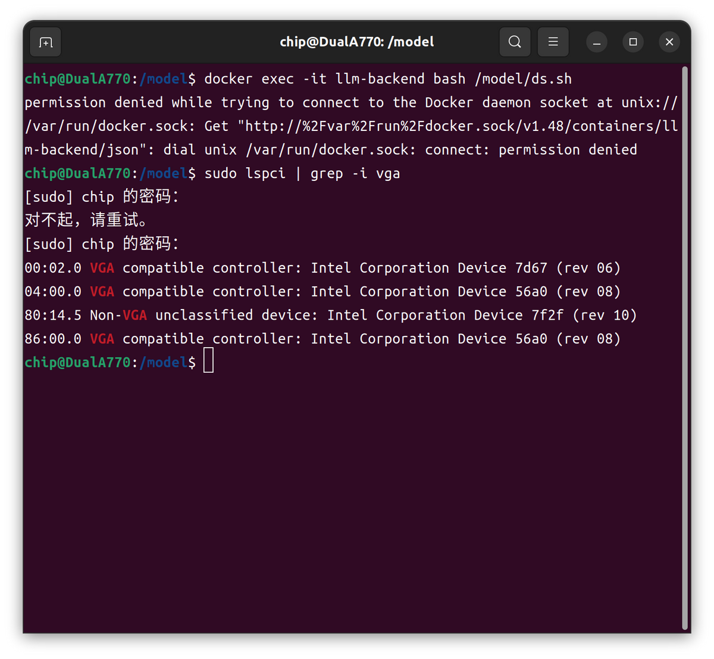Click the '00:02.0 VGA ... Device 7d67' line
This screenshot has height=659, width=714.
click(322, 268)
